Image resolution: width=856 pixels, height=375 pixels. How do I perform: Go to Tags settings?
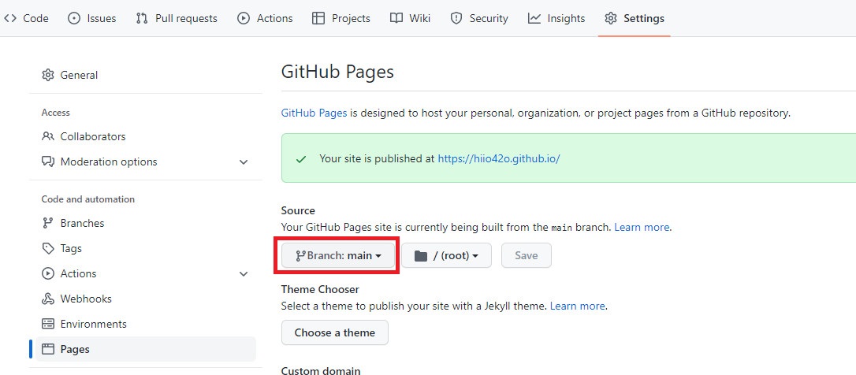coord(146,248)
